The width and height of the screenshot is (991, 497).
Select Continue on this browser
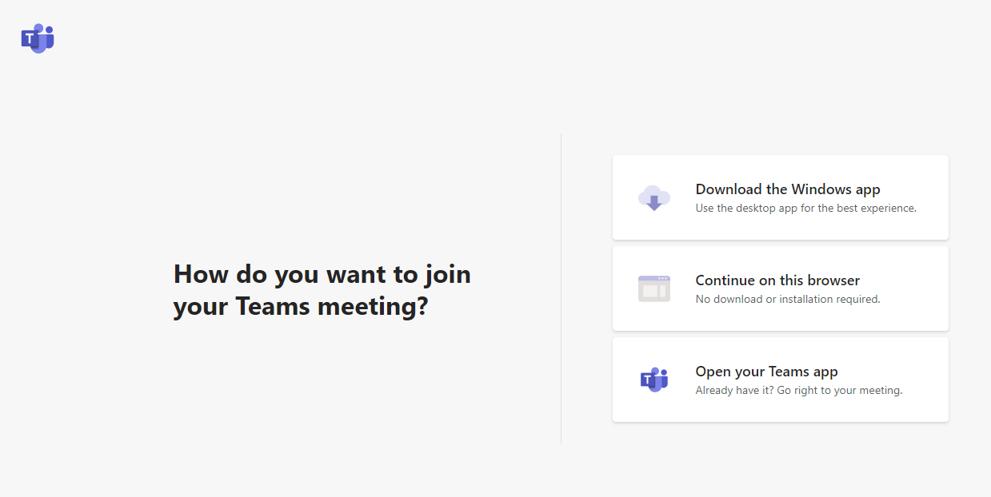pyautogui.click(x=781, y=288)
